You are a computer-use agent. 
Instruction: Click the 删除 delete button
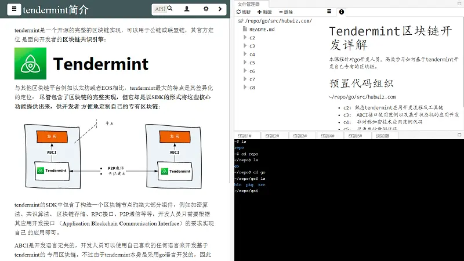[286, 12]
